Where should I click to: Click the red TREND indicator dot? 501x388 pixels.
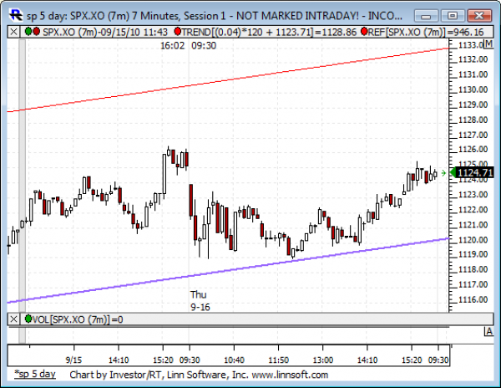pyautogui.click(x=178, y=31)
